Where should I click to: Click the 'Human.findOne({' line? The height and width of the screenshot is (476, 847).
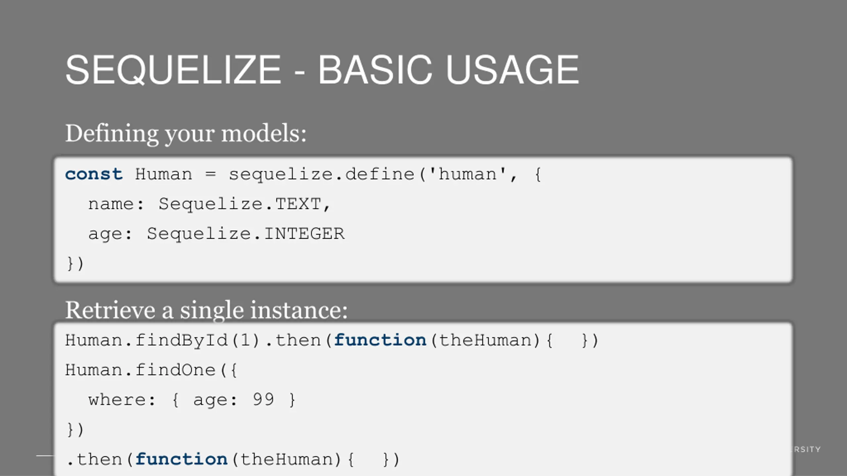tap(151, 370)
